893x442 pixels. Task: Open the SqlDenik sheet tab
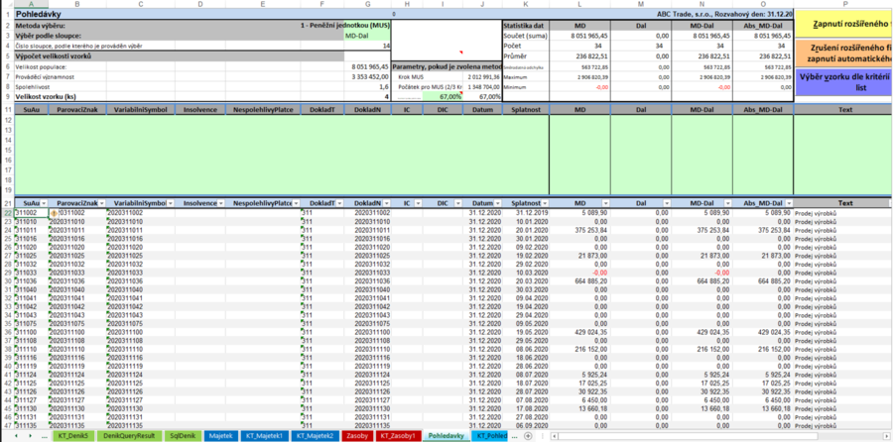184,435
